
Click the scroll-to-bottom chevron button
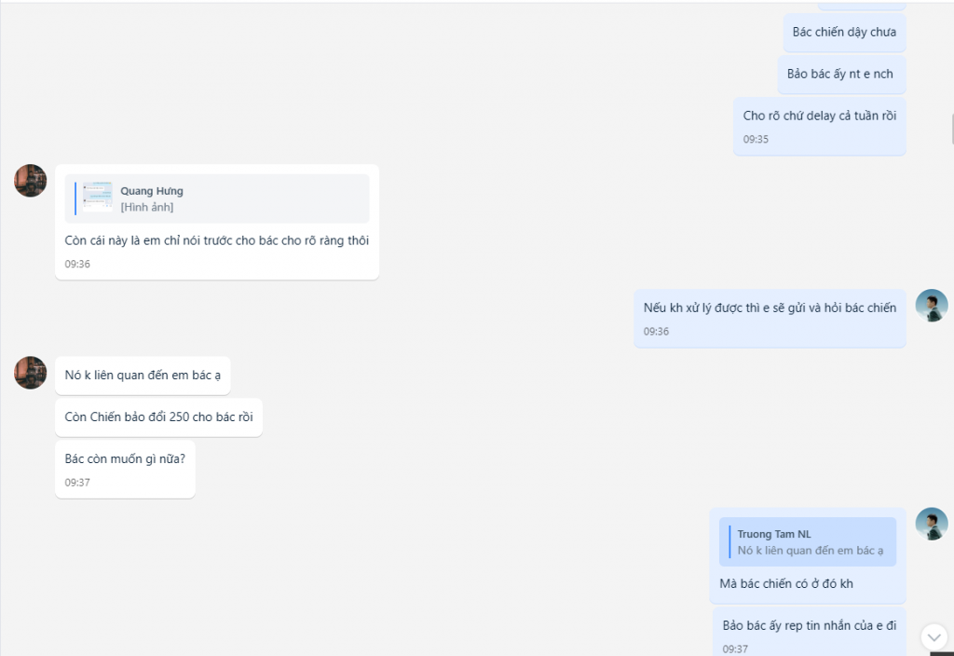tap(934, 636)
